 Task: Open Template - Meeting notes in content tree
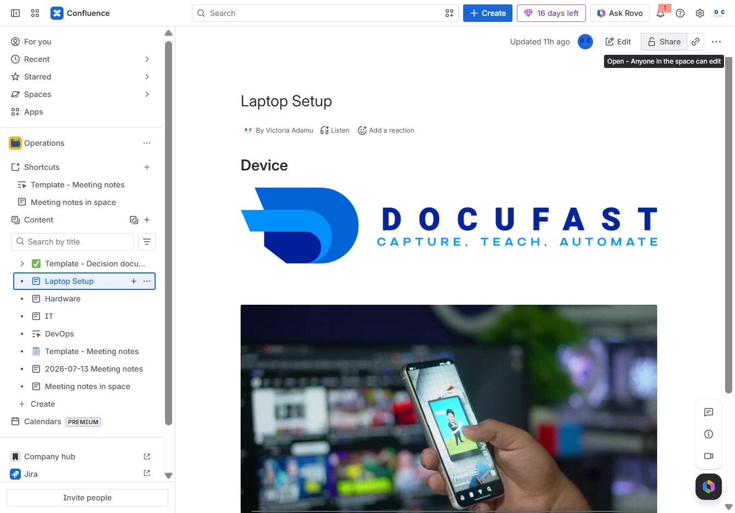click(x=92, y=351)
